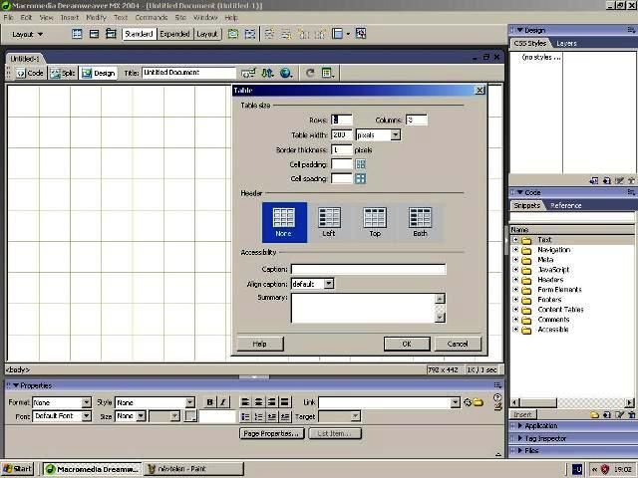Click the Caption text field
The width and height of the screenshot is (638, 478).
coord(368,269)
